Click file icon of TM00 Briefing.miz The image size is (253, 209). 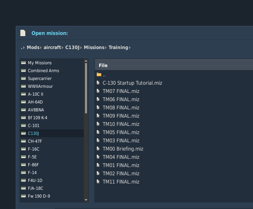(98, 149)
